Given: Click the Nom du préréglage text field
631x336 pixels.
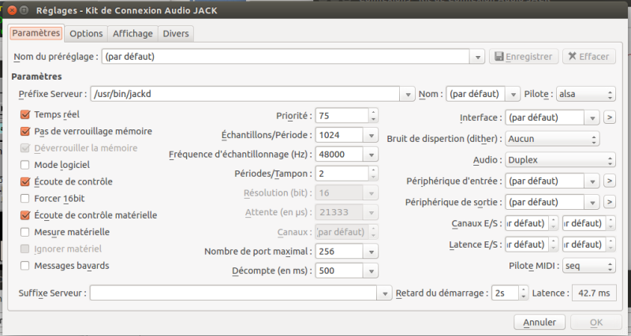Looking at the screenshot, I should tap(286, 56).
